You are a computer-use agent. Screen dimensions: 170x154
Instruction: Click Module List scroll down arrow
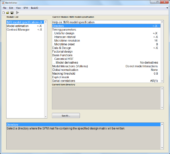[x=46, y=117]
